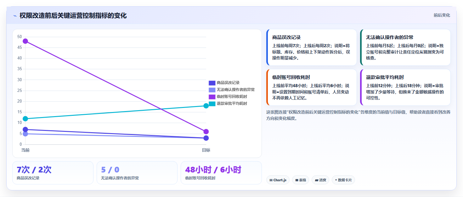Image resolution: width=463 pixels, height=197 pixels.
Task: Toggle 商品误改记录 legend color swatch
Action: point(212,83)
